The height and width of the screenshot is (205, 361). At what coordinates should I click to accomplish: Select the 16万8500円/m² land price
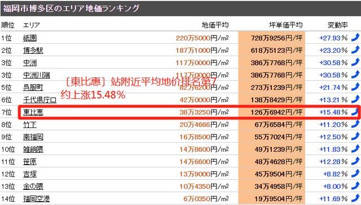[204, 137]
